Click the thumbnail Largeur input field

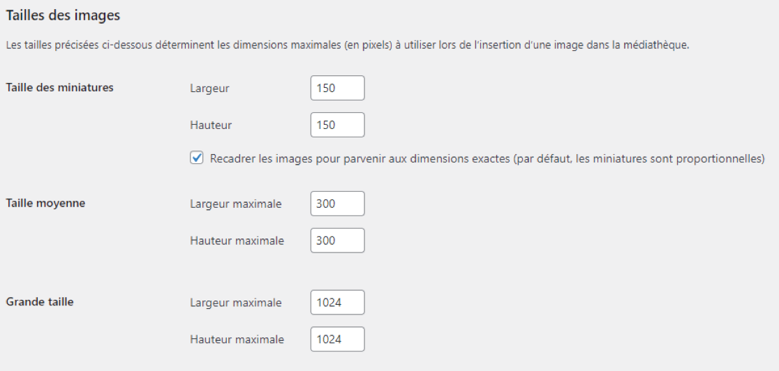coord(337,89)
